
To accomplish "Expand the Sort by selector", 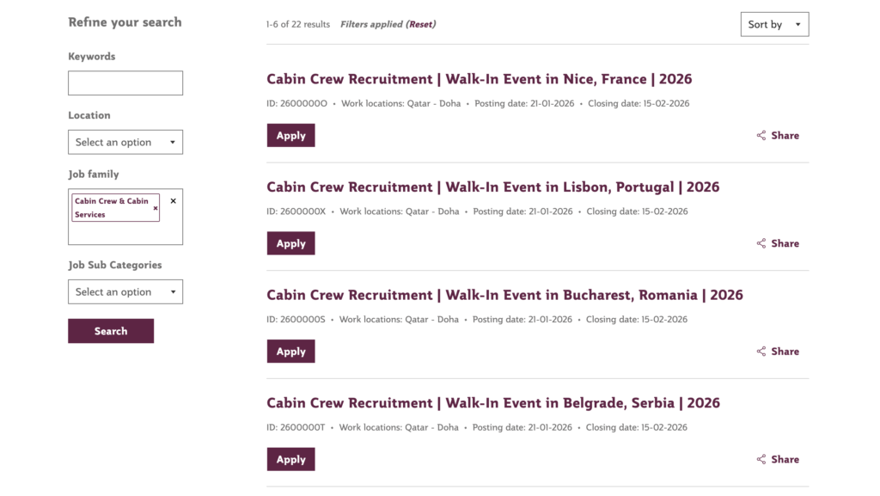I will [774, 24].
